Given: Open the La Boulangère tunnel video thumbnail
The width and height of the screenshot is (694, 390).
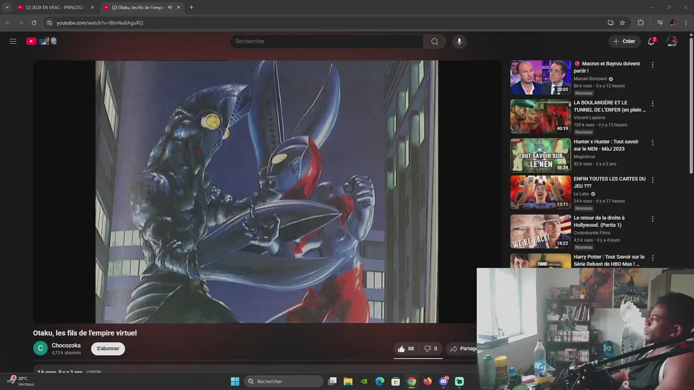Looking at the screenshot, I should pos(541,116).
